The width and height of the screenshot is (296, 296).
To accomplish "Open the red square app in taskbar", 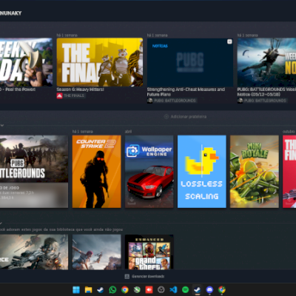I will 149,289.
